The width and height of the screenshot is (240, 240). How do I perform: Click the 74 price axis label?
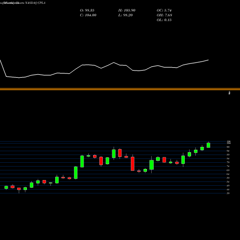coord(228,166)
